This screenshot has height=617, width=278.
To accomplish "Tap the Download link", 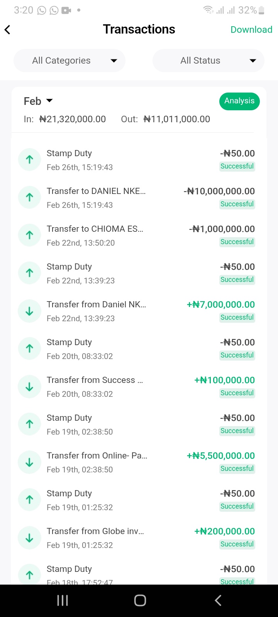I will (251, 30).
